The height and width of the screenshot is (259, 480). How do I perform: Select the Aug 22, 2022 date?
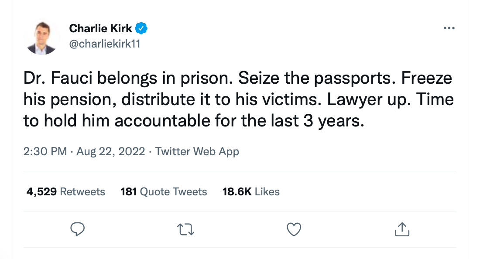point(110,152)
